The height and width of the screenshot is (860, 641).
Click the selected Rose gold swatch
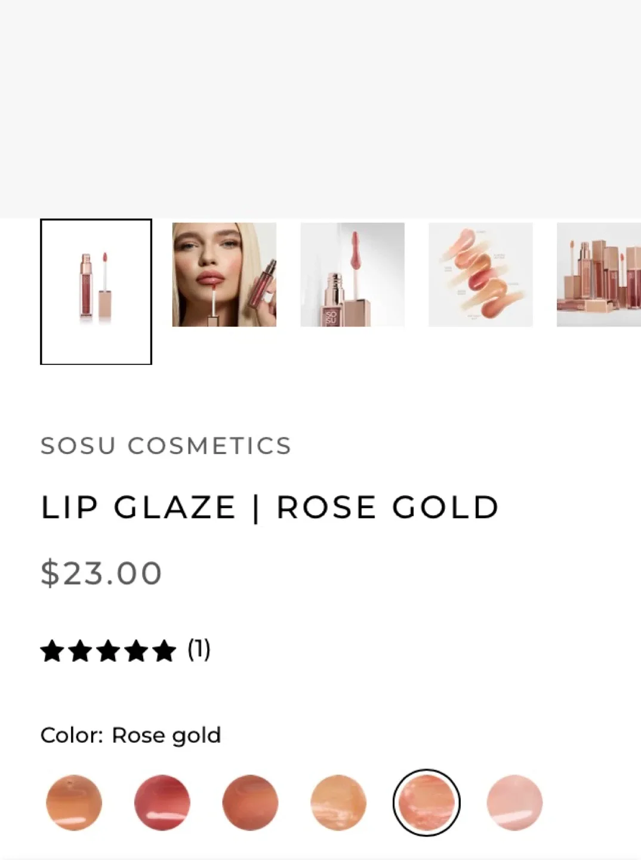pyautogui.click(x=426, y=803)
